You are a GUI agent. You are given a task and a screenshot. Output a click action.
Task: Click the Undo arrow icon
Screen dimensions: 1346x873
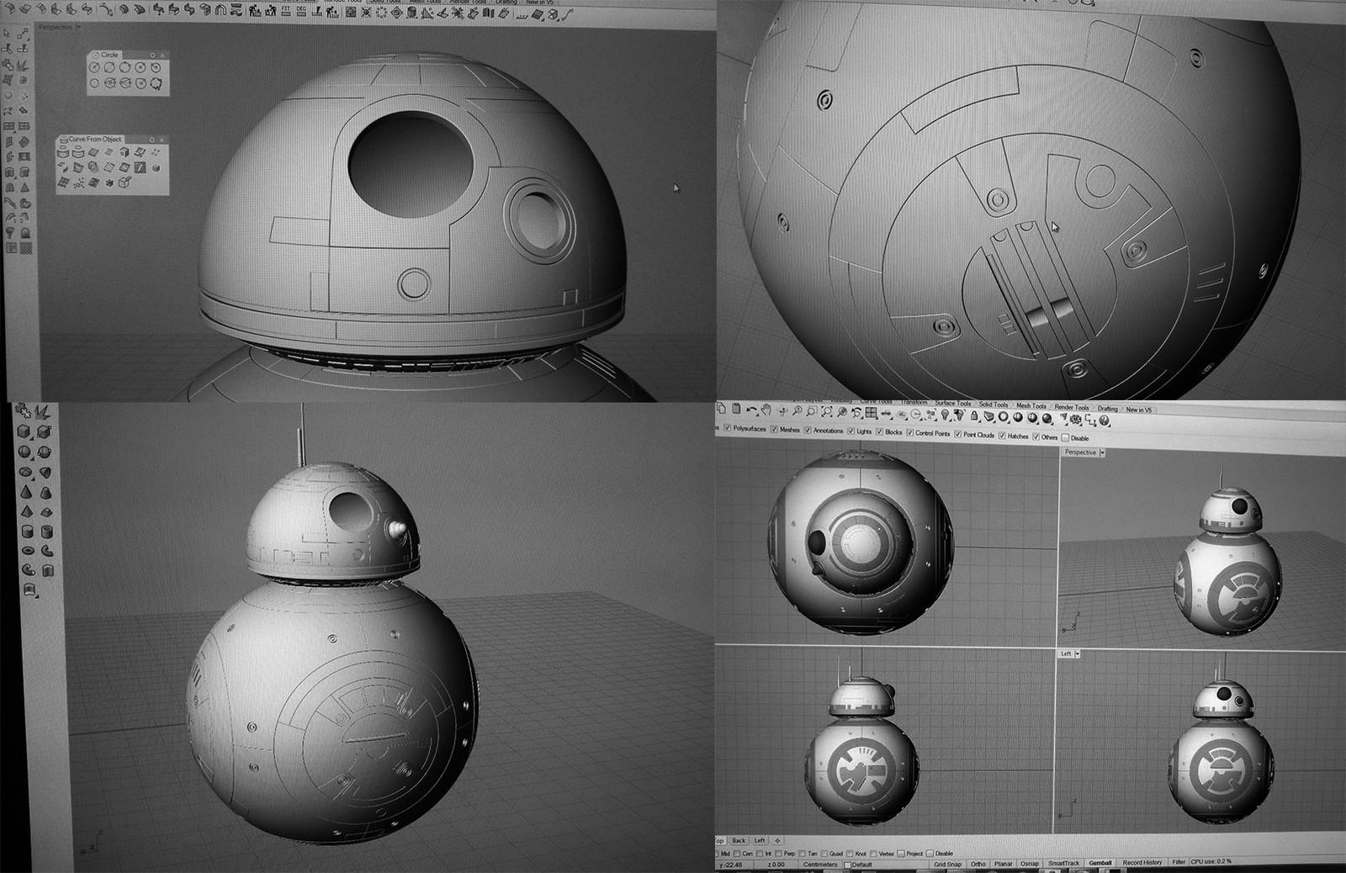click(x=751, y=410)
